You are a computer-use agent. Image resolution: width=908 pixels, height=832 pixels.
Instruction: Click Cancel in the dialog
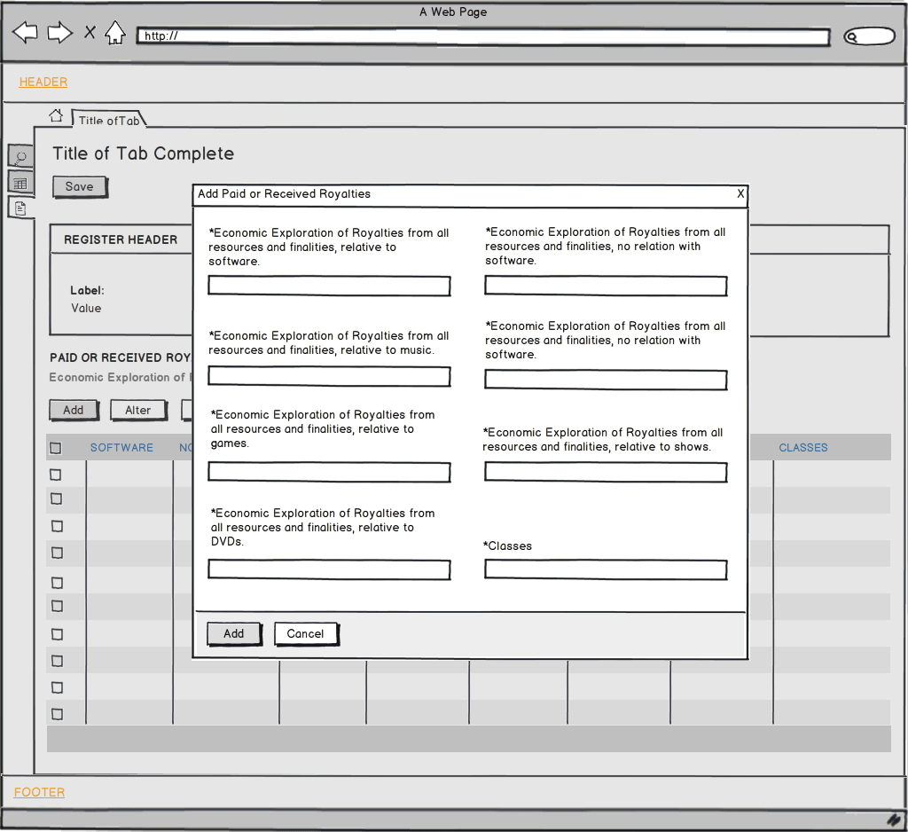pyautogui.click(x=306, y=634)
